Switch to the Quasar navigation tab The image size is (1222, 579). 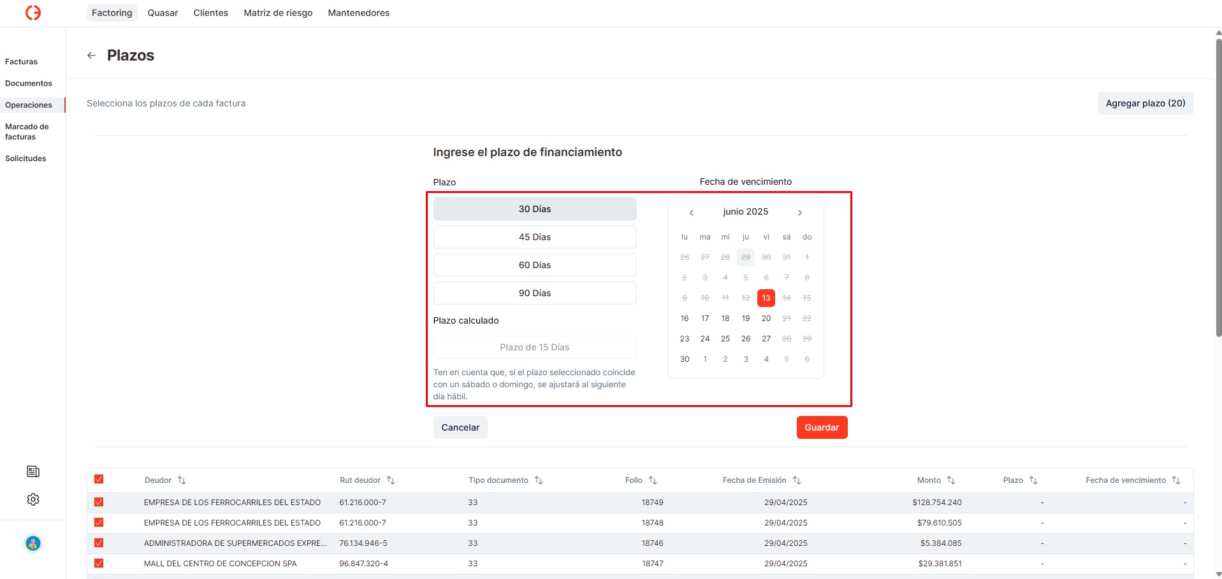click(163, 12)
